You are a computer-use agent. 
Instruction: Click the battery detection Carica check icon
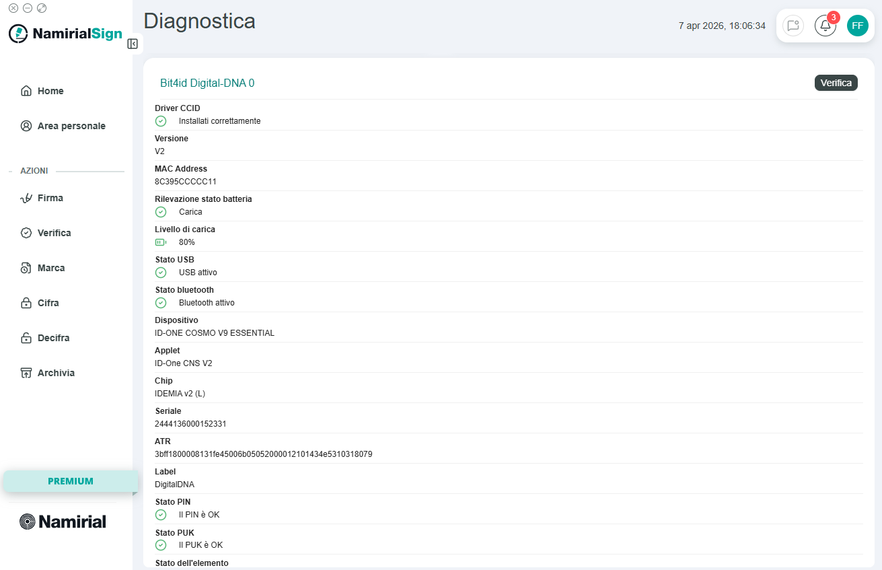tap(161, 212)
